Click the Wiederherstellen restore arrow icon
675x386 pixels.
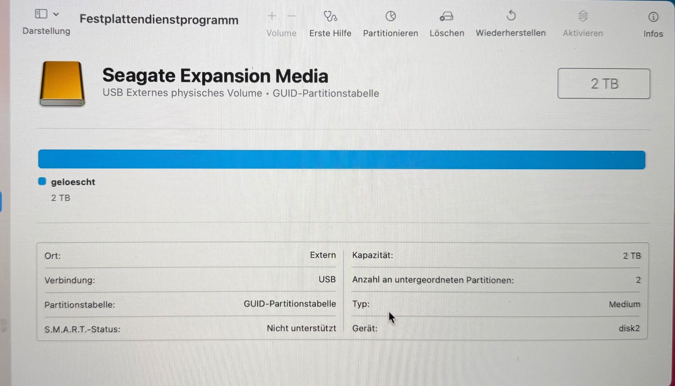pyautogui.click(x=511, y=16)
